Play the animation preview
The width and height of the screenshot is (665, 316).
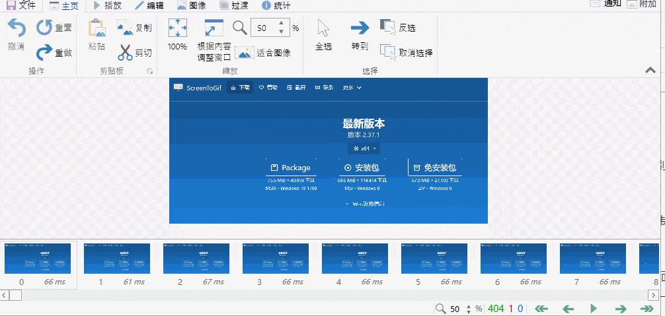594,308
